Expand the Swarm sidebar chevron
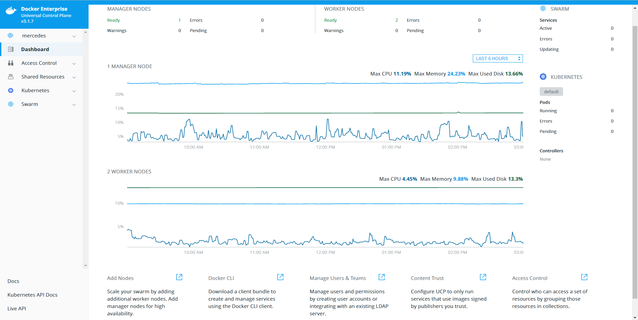Screen dimensions: 638x320 click(x=74, y=105)
